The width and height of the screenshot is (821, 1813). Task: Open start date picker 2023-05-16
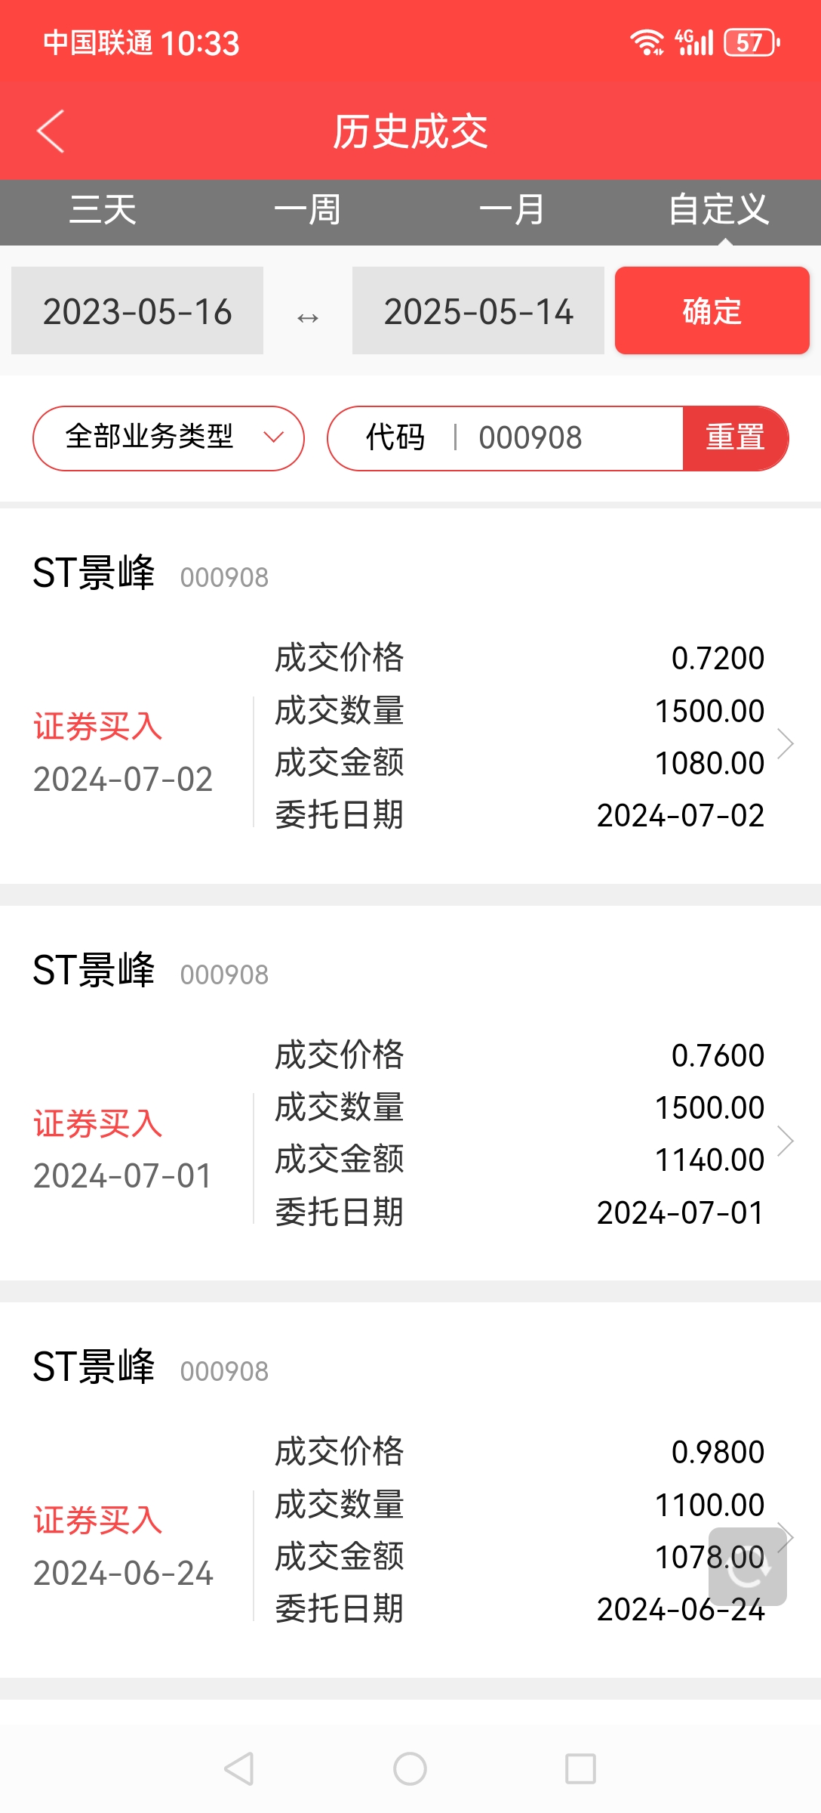[137, 310]
